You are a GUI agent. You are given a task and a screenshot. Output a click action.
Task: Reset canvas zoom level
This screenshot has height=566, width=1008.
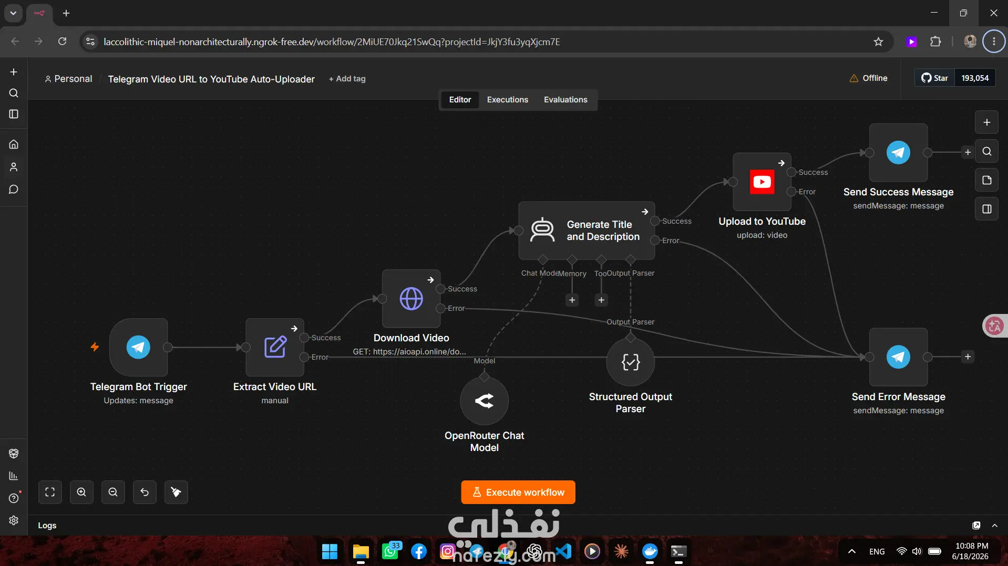[x=145, y=492]
